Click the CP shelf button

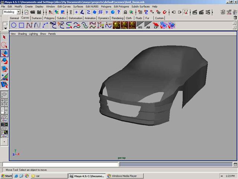pyautogui.click(x=156, y=25)
